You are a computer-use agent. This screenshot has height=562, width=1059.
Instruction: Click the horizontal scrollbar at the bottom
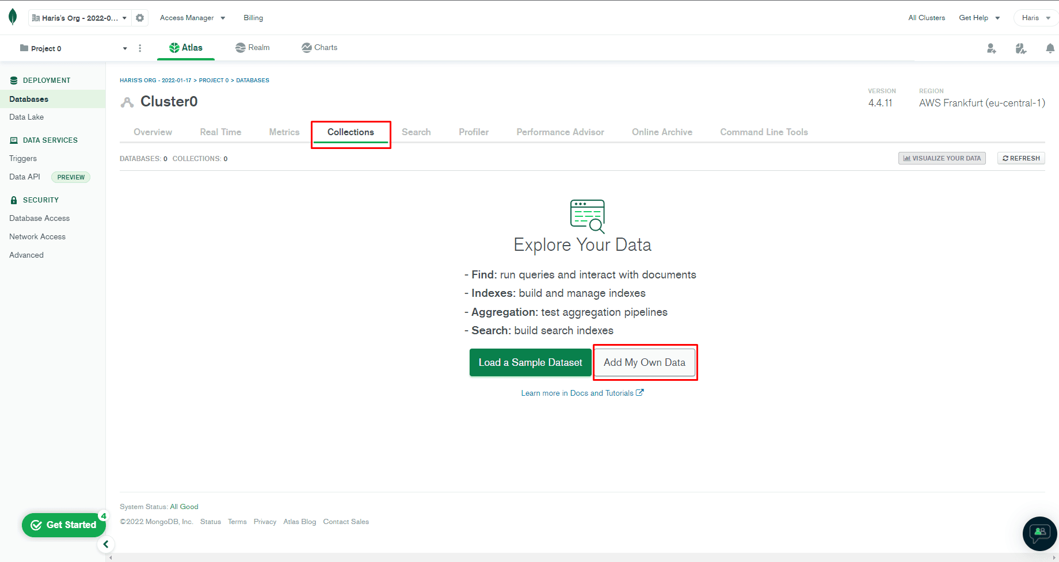(x=582, y=557)
